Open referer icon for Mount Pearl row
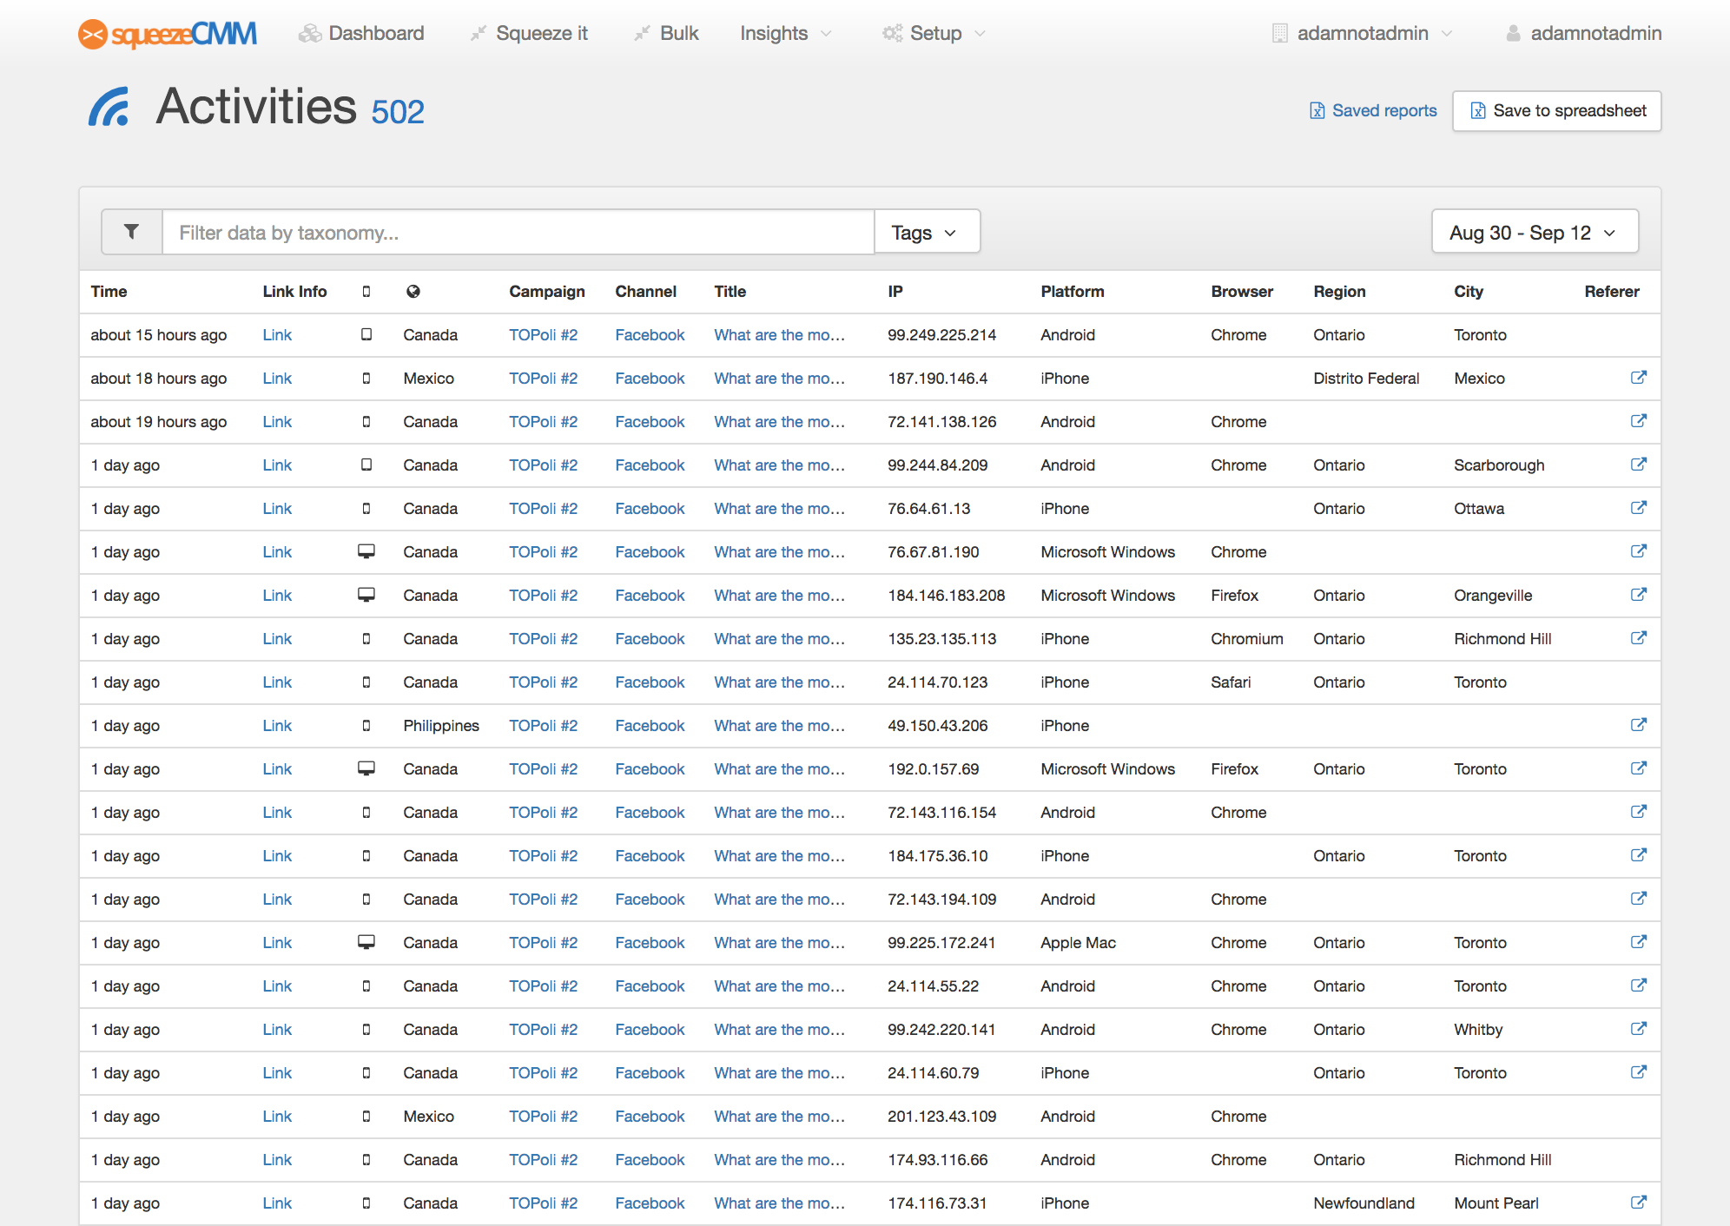Image resolution: width=1730 pixels, height=1226 pixels. point(1638,1203)
